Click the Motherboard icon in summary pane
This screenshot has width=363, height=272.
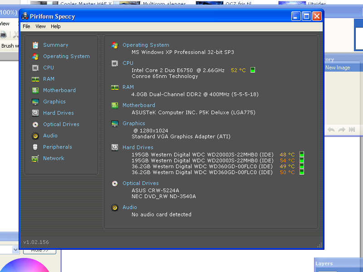click(x=115, y=106)
